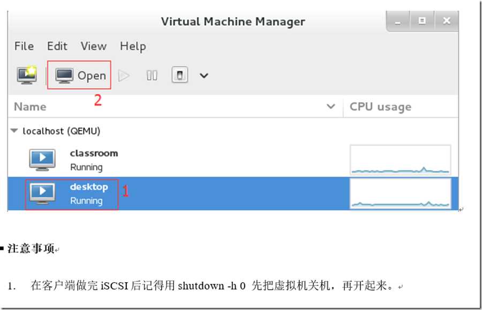Click the classroom CPU usage graph
This screenshot has width=482, height=310.
[400, 160]
